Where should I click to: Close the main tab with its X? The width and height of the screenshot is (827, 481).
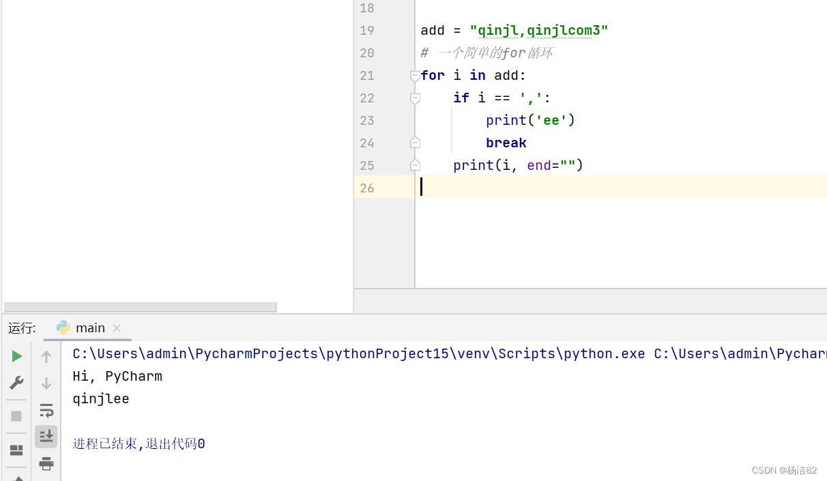(x=116, y=328)
